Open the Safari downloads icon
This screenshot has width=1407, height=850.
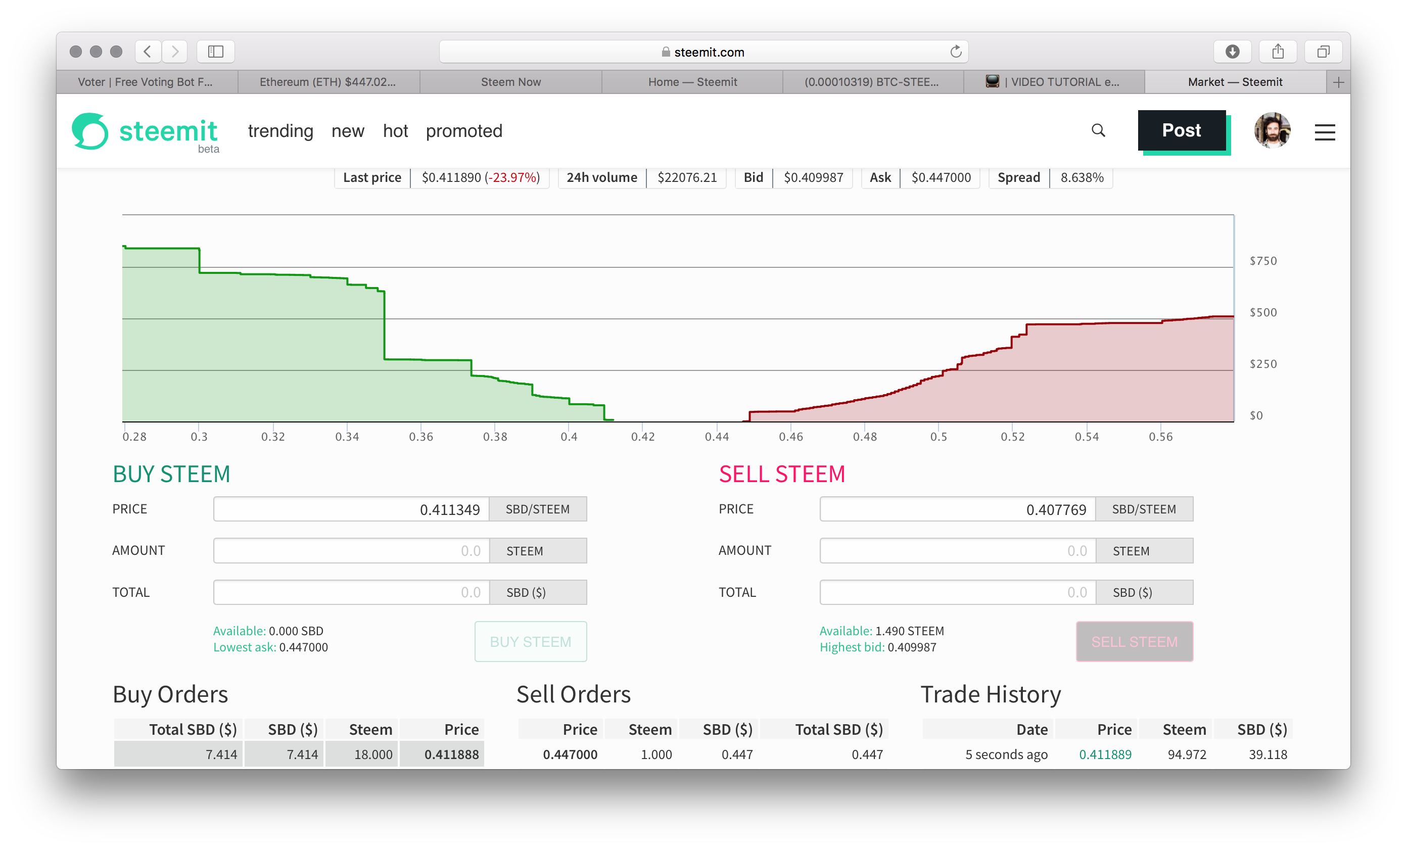(x=1232, y=52)
